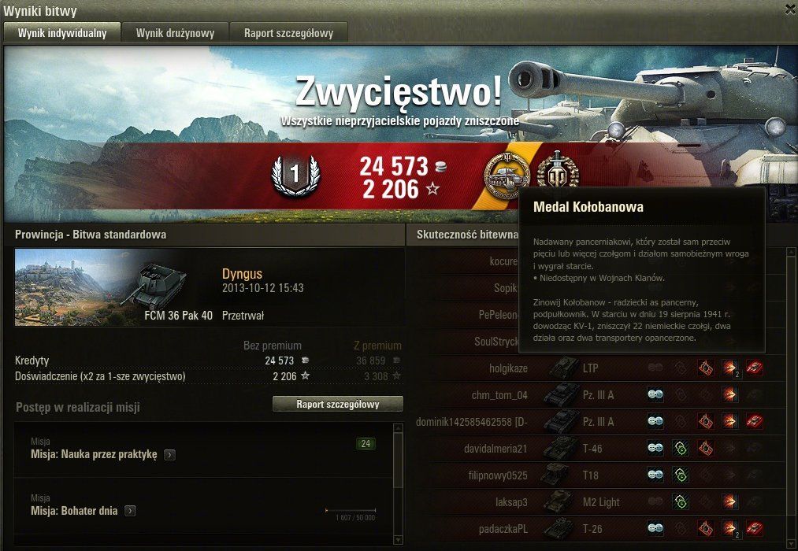Click the Kolobanov medal icon

507,176
